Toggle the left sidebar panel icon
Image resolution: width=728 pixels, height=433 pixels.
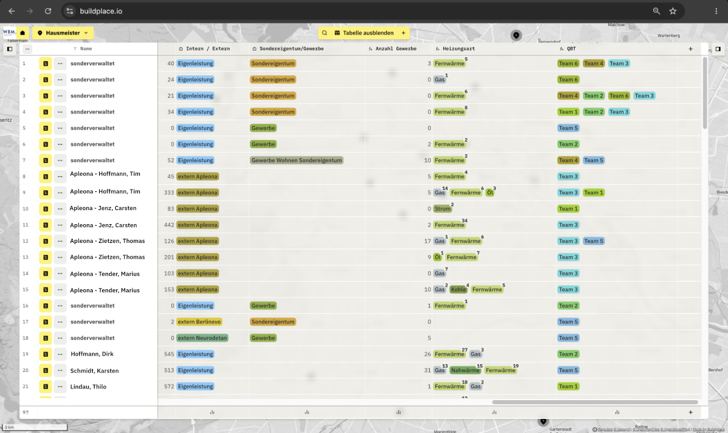(x=10, y=49)
